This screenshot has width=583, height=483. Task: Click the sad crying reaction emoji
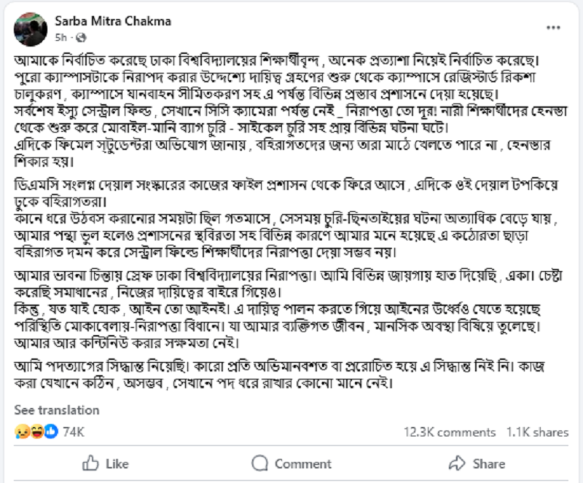(23, 431)
